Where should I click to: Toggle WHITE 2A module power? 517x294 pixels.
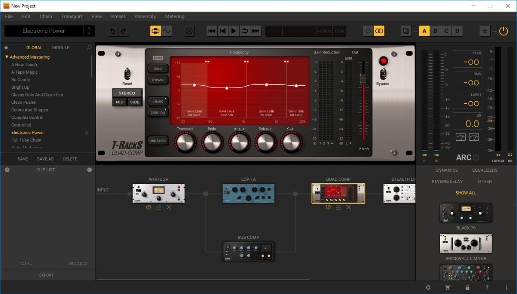pos(148,207)
